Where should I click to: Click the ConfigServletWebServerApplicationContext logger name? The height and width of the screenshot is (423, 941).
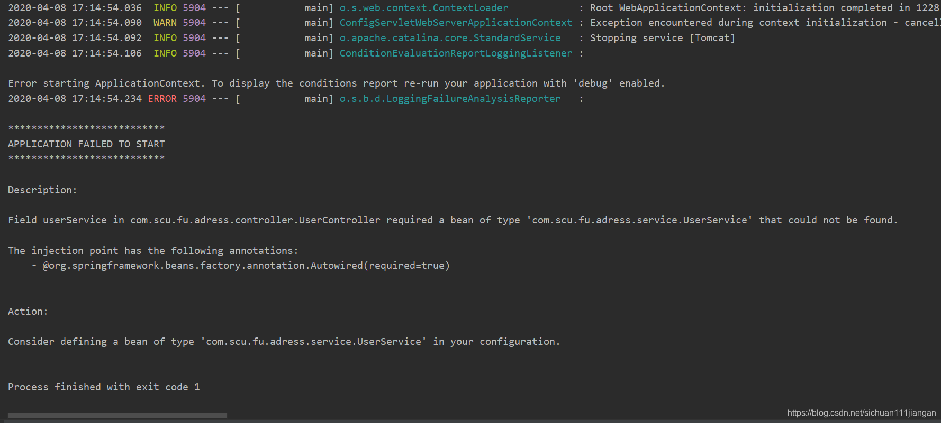point(456,23)
